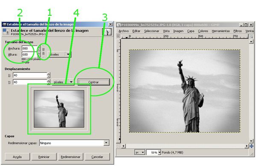Click the zoom magnifier icon above scrollbar
The width and height of the screenshot is (256, 166).
click(x=251, y=37)
